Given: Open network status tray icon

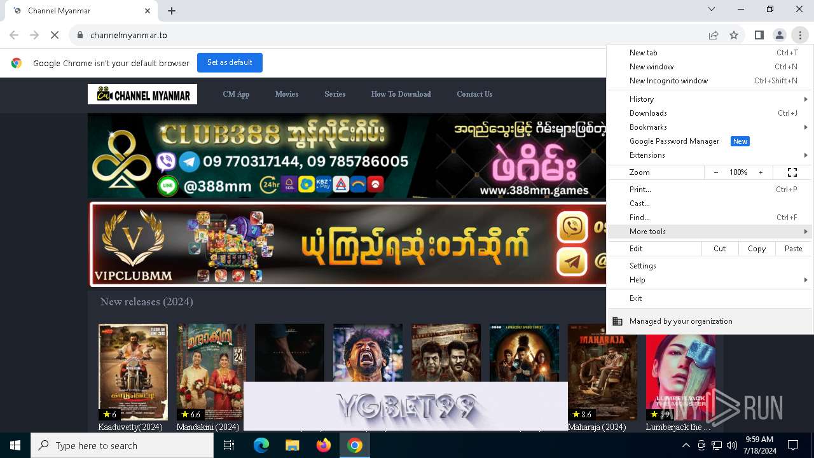Looking at the screenshot, I should coord(717,445).
